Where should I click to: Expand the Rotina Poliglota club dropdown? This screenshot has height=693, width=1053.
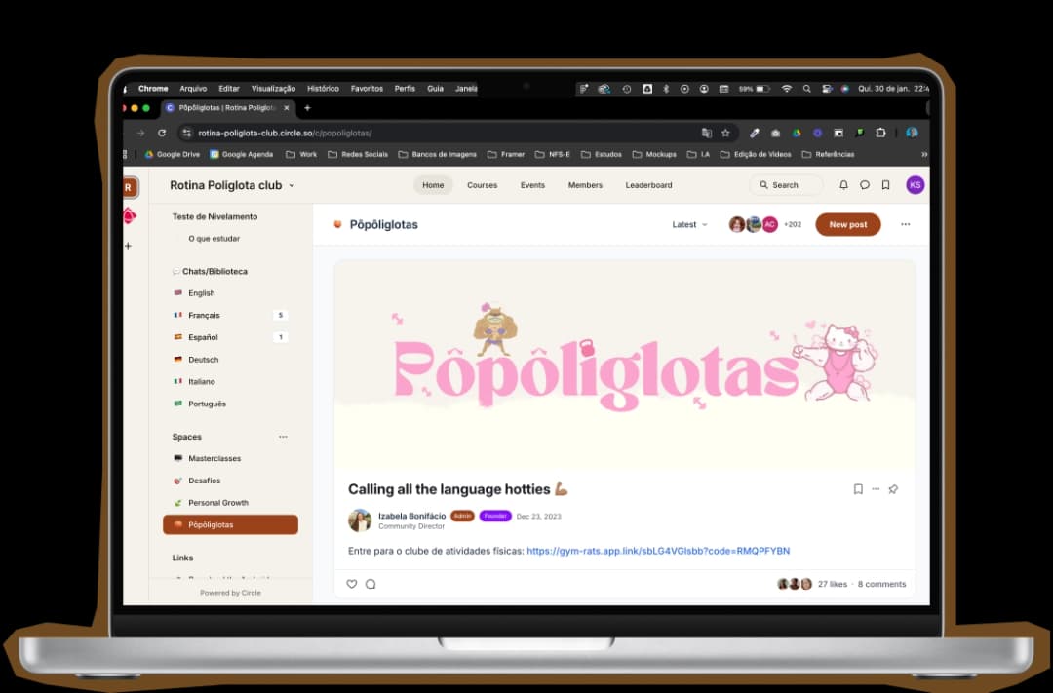tap(232, 185)
